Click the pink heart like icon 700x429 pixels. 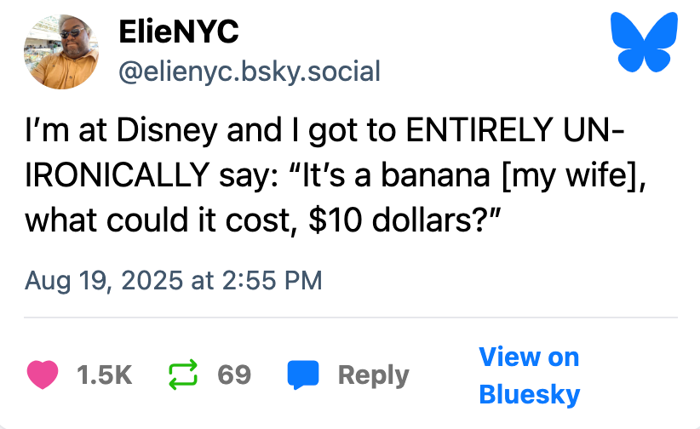[x=42, y=375]
